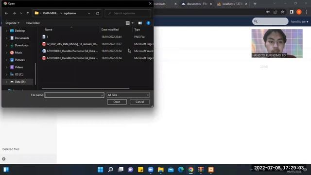
Task: Open the Organize menu
Action: pos(12,23)
